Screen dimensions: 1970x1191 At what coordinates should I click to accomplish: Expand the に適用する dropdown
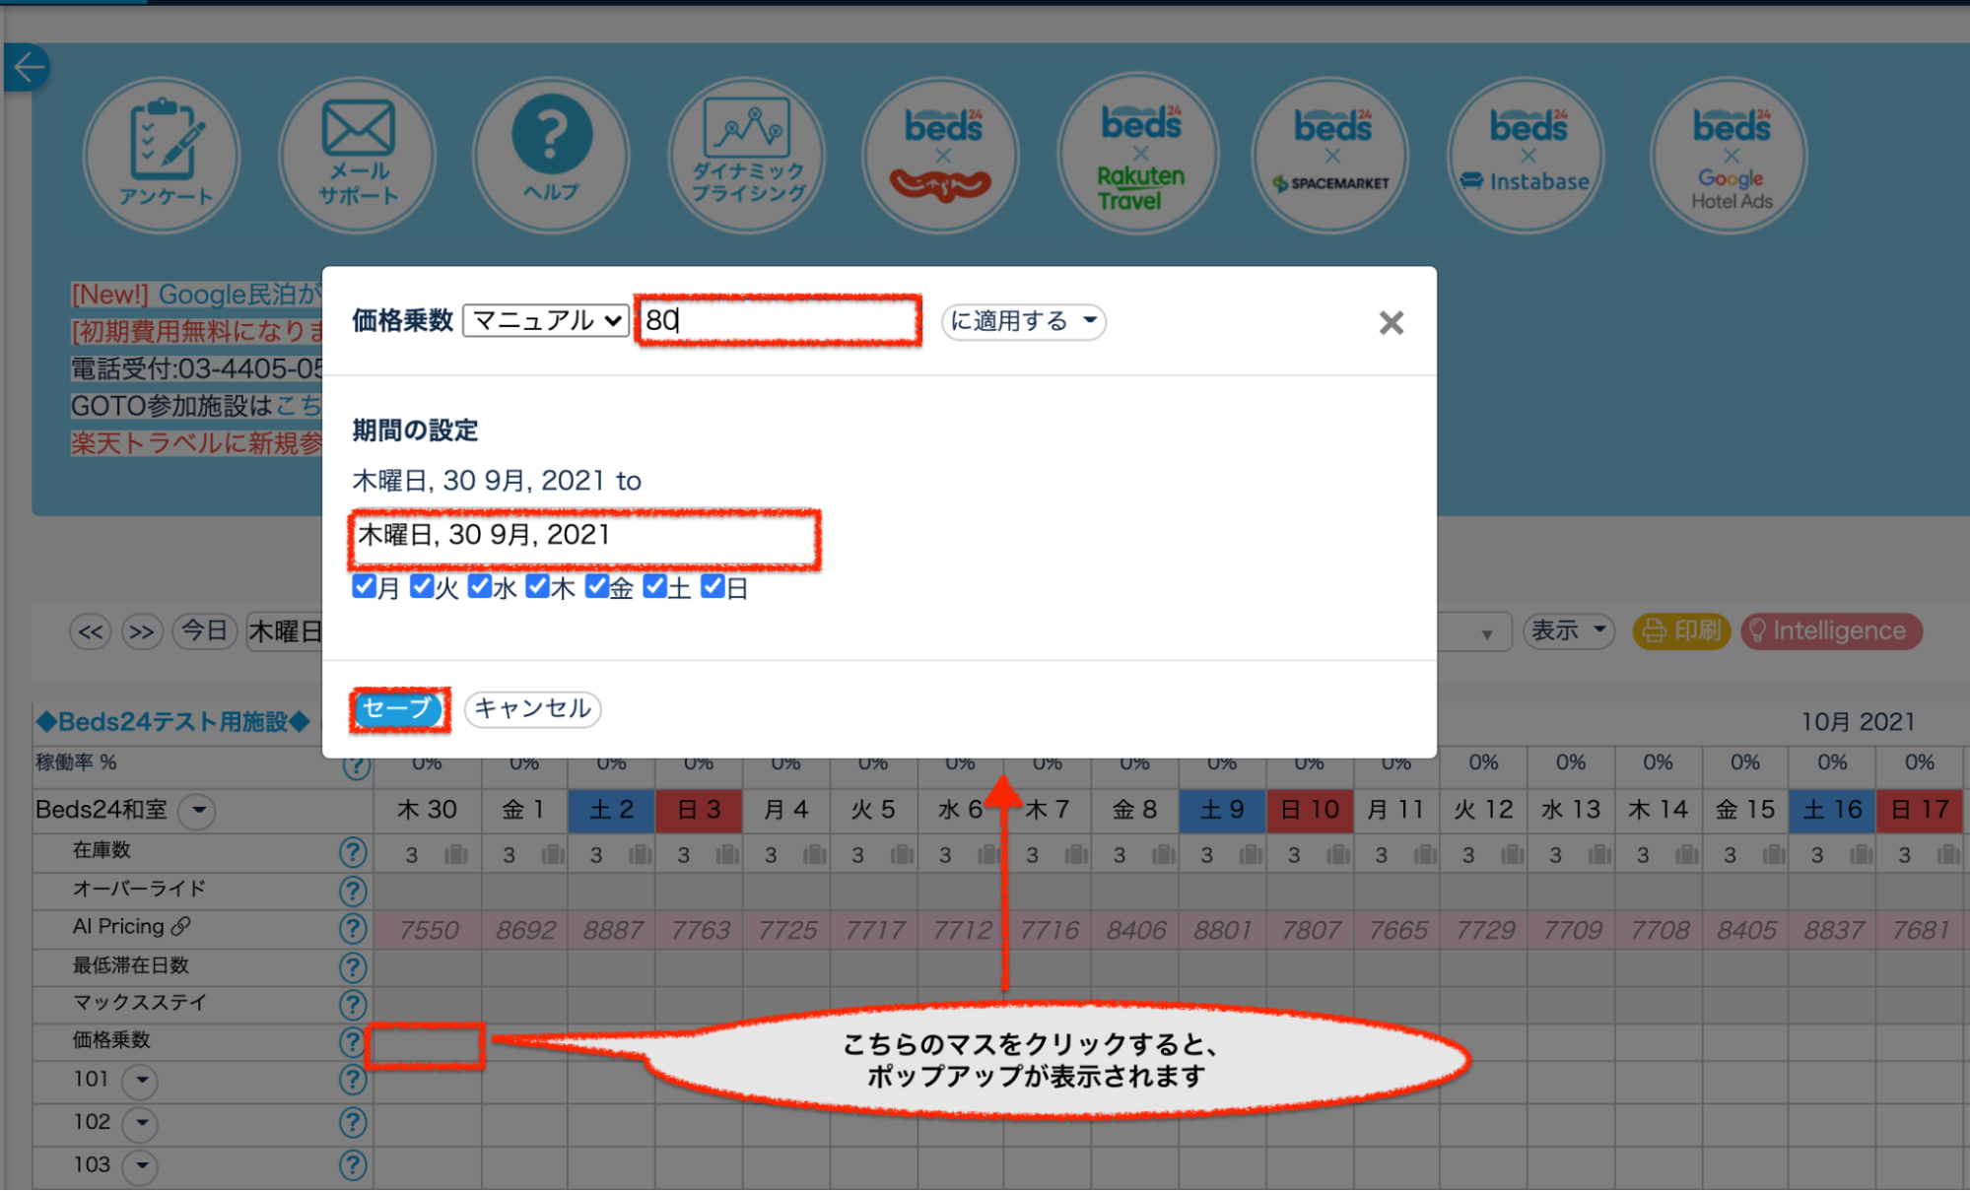[1023, 321]
